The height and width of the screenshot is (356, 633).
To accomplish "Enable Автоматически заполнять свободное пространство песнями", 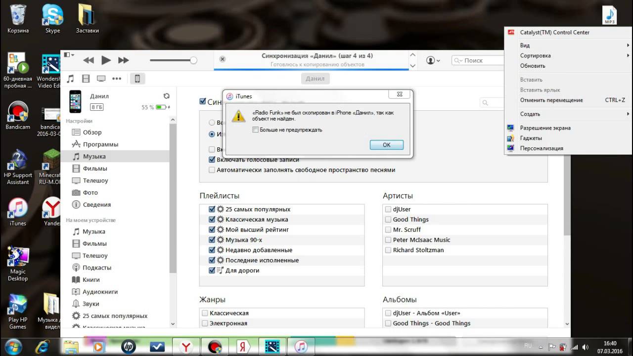I will click(x=212, y=170).
